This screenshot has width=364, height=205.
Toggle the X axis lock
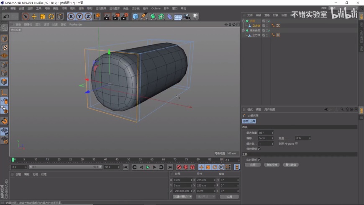71,16
